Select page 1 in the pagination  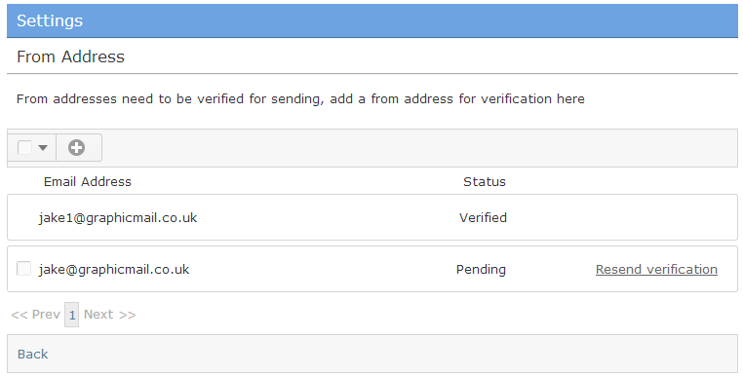coord(71,315)
